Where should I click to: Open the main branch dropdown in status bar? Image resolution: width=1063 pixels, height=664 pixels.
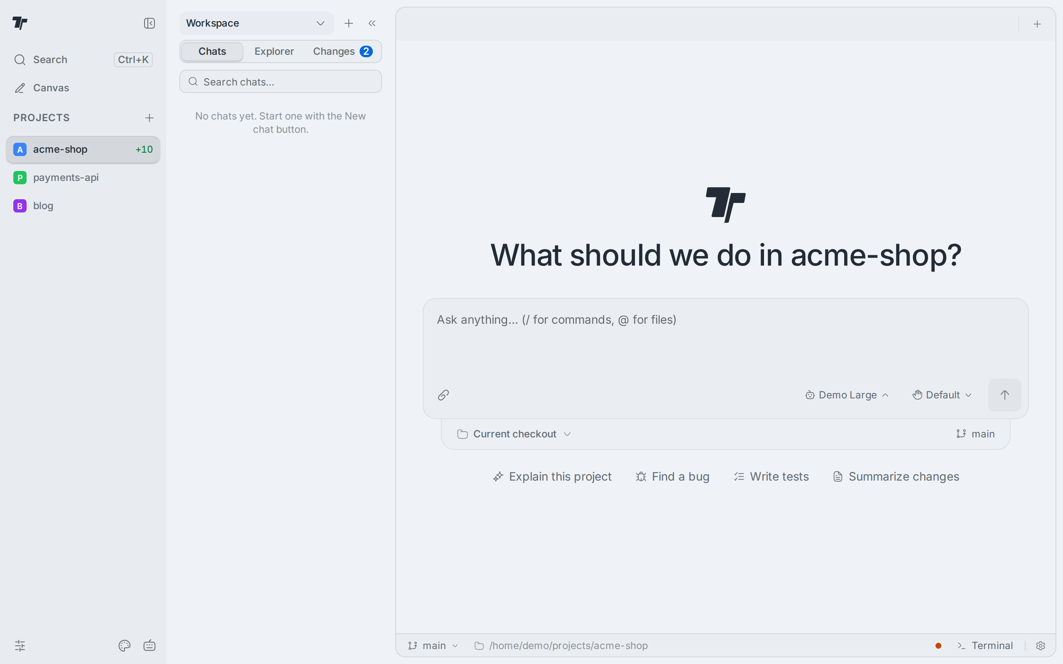[x=433, y=646]
